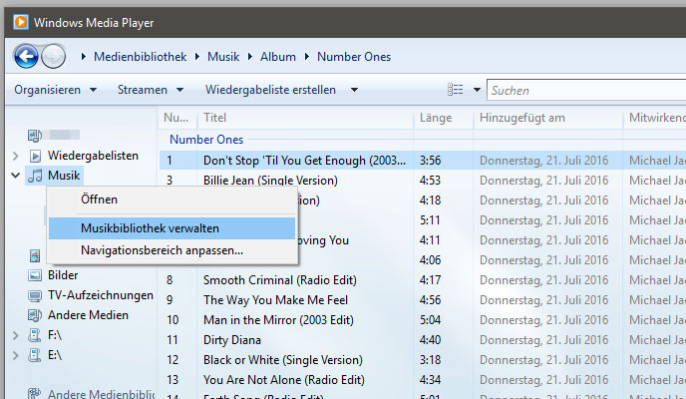Click the 4:06 track length cell
The width and height of the screenshot is (686, 399).
tap(430, 260)
